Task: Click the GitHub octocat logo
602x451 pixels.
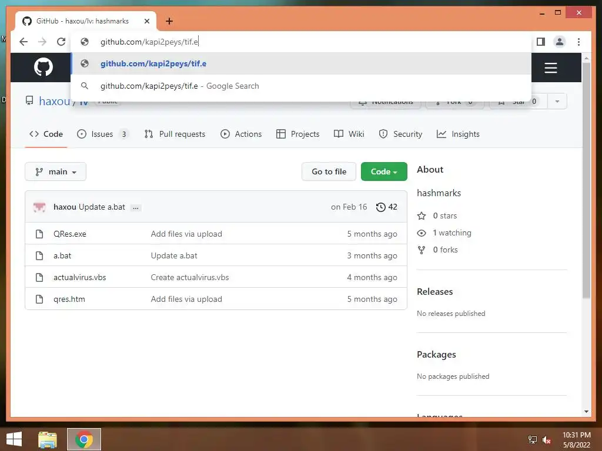Action: coord(44,67)
